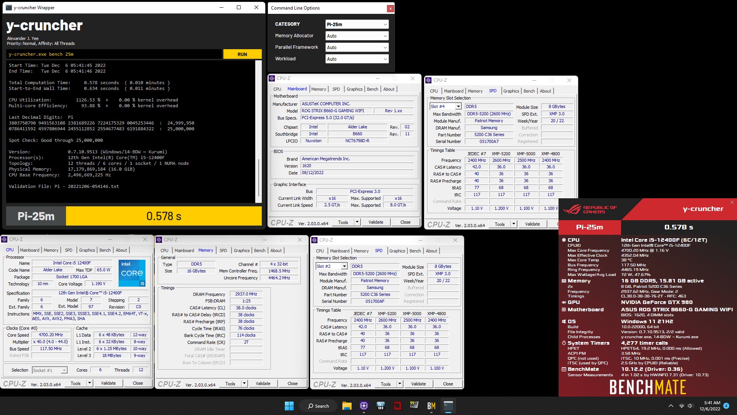Click title icon of CPU-Z Mainboard window
Image resolution: width=737 pixels, height=415 pixels.
tap(272, 78)
